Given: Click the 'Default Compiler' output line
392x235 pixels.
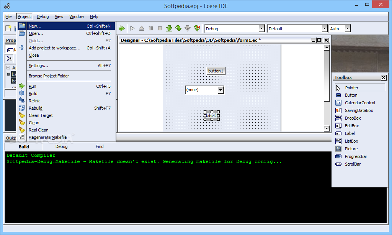Looking at the screenshot, I should click(31, 155).
